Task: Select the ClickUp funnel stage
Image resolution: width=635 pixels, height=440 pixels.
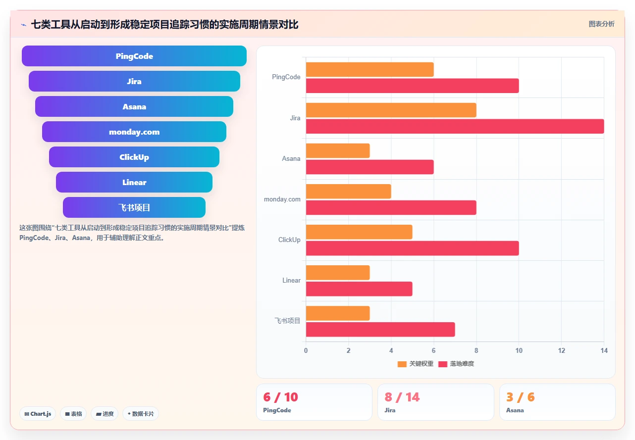Action: coord(134,157)
